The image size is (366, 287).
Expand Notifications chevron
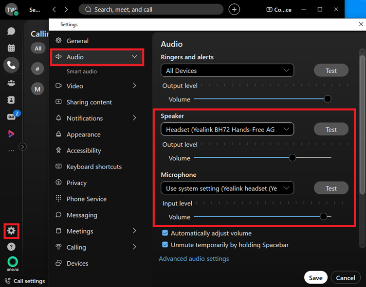click(134, 118)
